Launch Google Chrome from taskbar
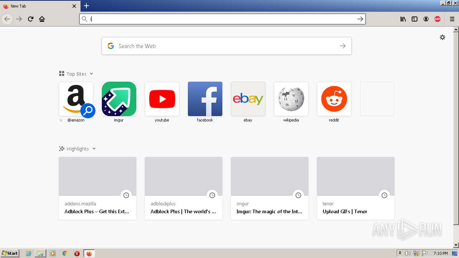The height and width of the screenshot is (258, 459). pos(65,253)
